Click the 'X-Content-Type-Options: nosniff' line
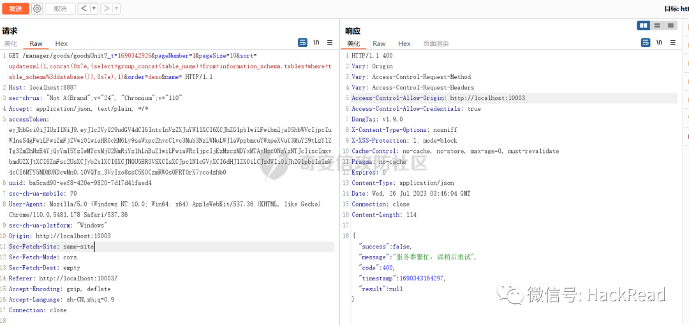Screen dimensions: 689x325 404,130
